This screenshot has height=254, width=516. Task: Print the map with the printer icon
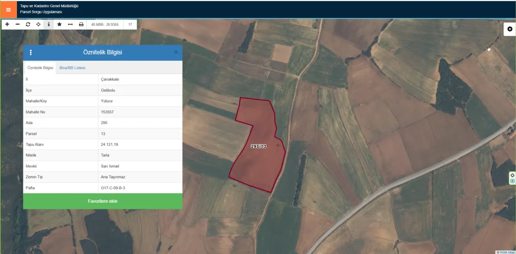tap(81, 25)
